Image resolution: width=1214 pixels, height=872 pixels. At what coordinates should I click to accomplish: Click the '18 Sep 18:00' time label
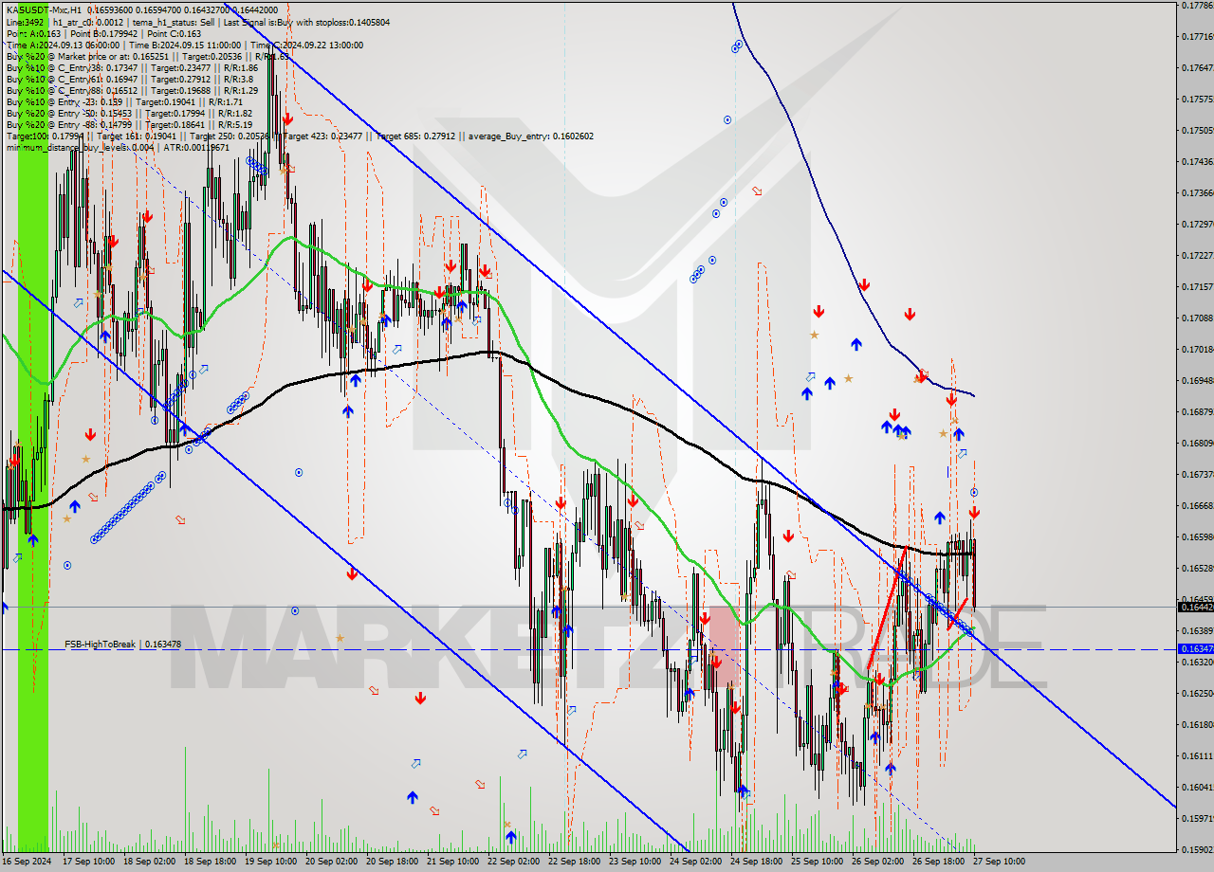tap(211, 862)
